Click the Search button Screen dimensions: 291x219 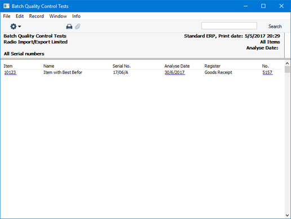(275, 27)
